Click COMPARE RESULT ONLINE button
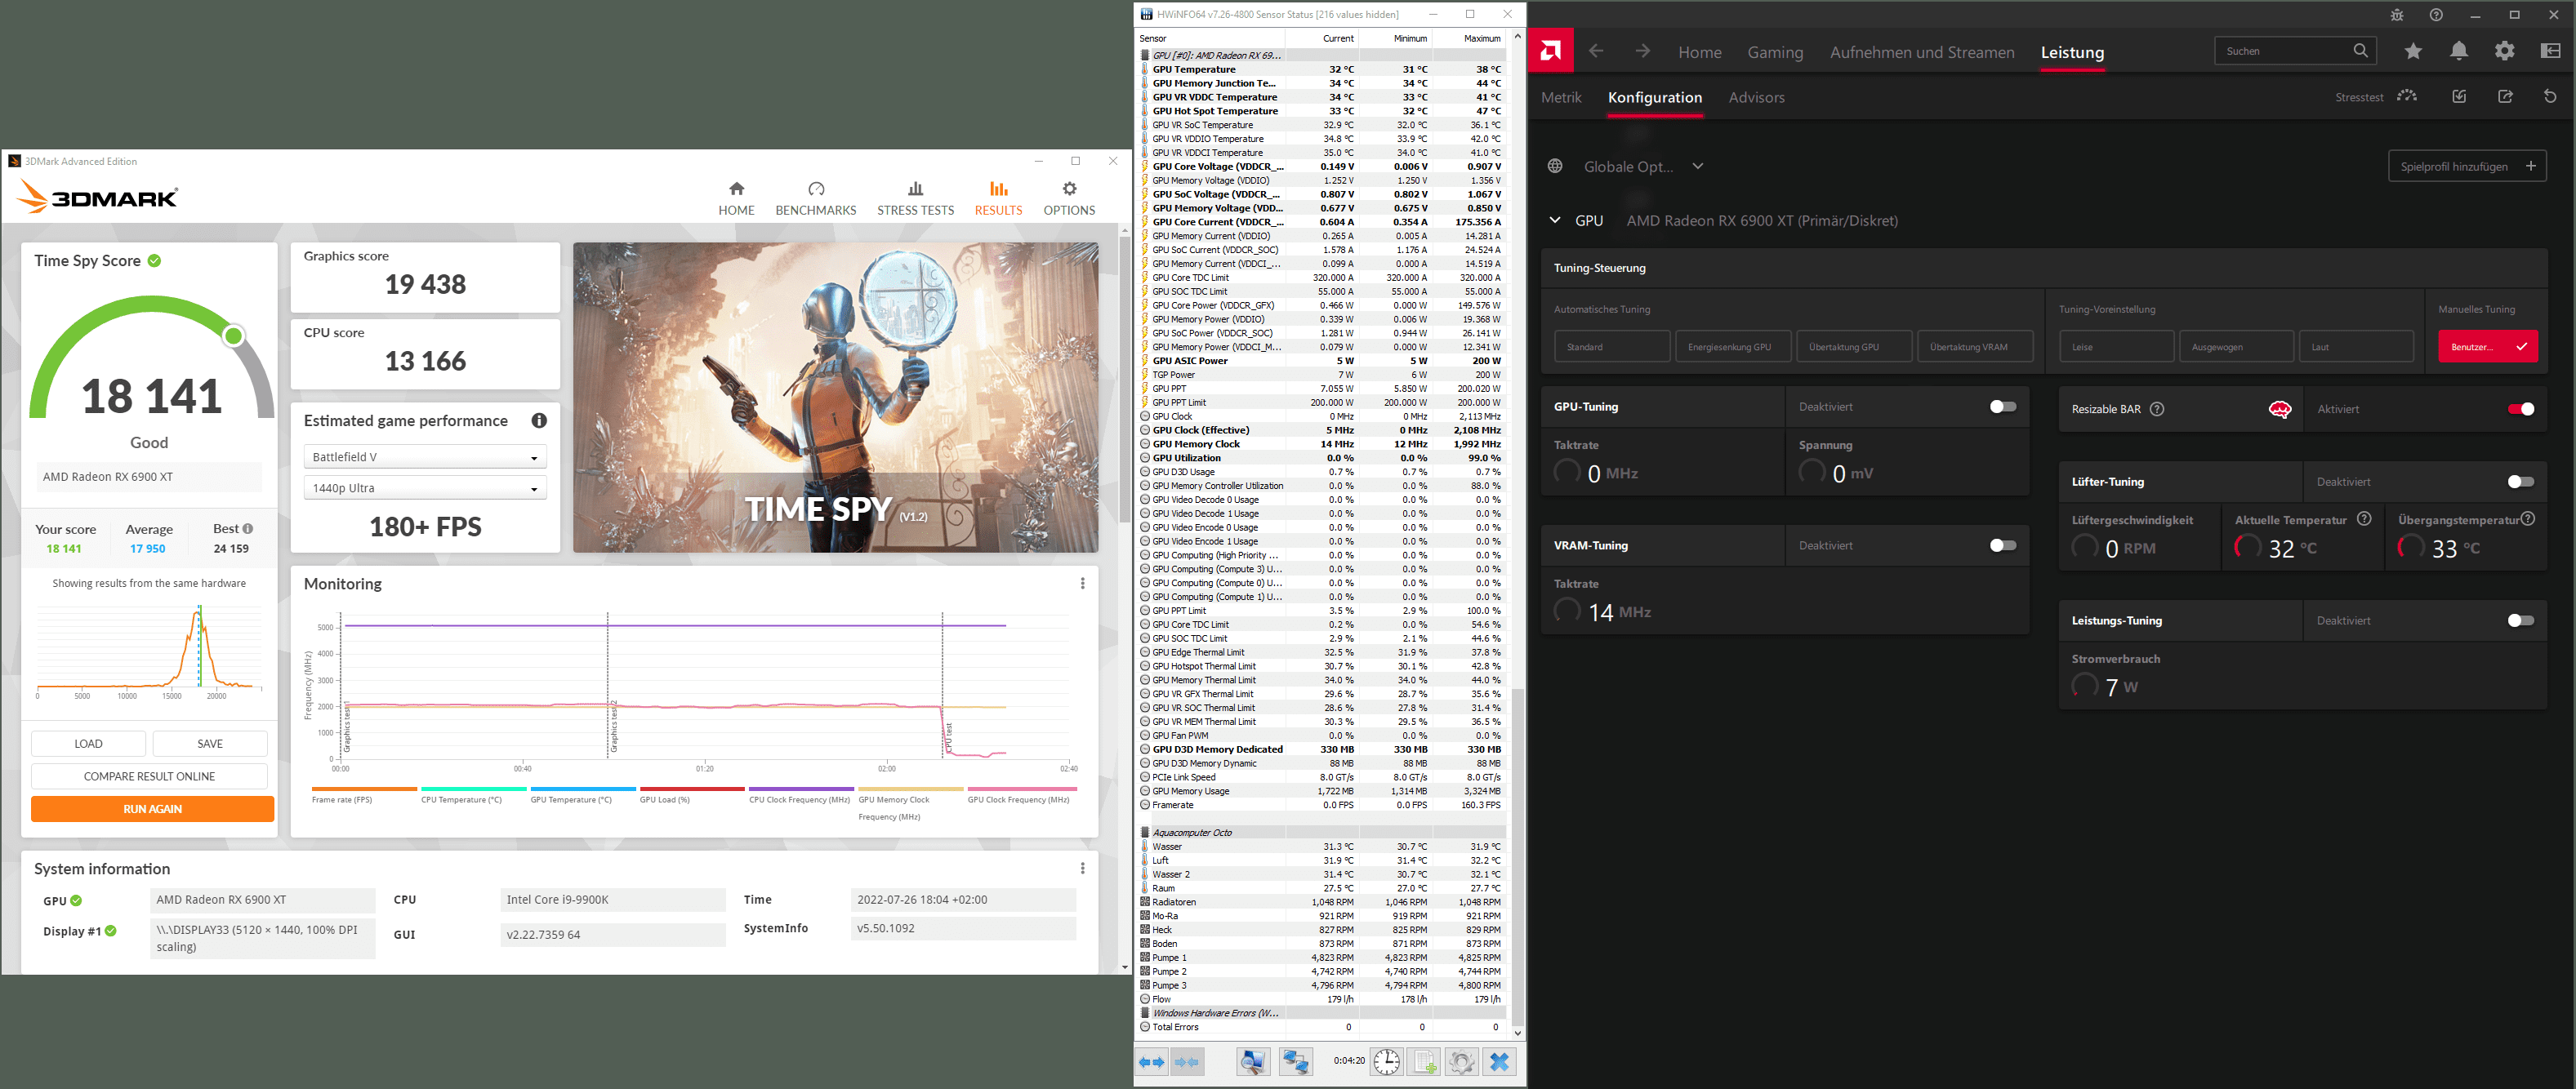This screenshot has width=2576, height=1089. 149,776
